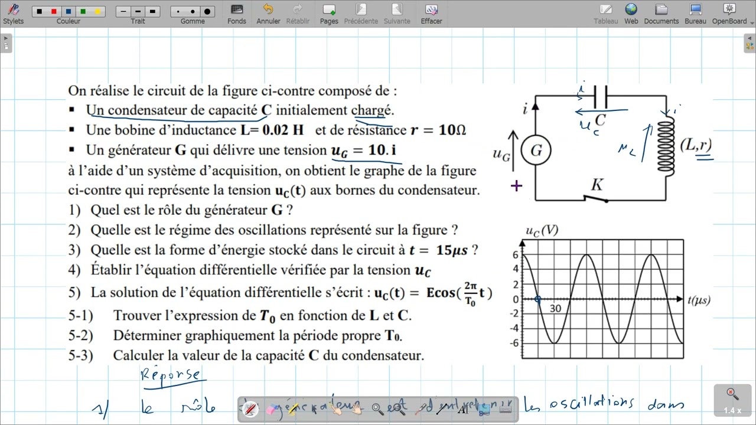Switch to Tableau board mode
The height and width of the screenshot is (425, 756).
coord(606,14)
